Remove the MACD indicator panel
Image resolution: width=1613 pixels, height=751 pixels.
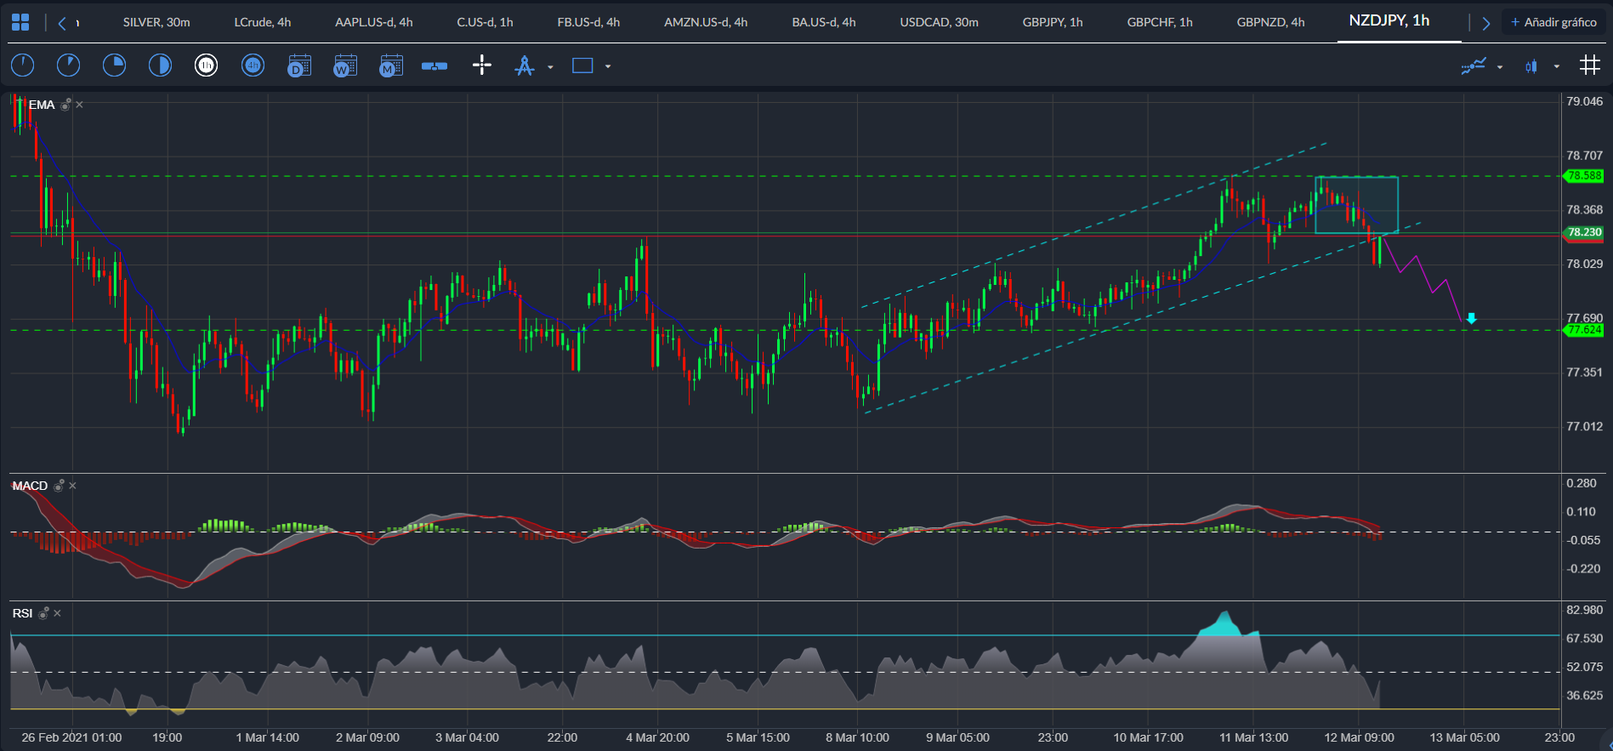tap(72, 486)
